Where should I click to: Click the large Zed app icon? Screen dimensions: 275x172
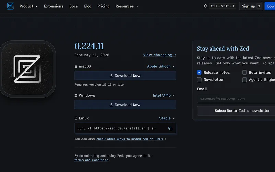tap(27, 69)
